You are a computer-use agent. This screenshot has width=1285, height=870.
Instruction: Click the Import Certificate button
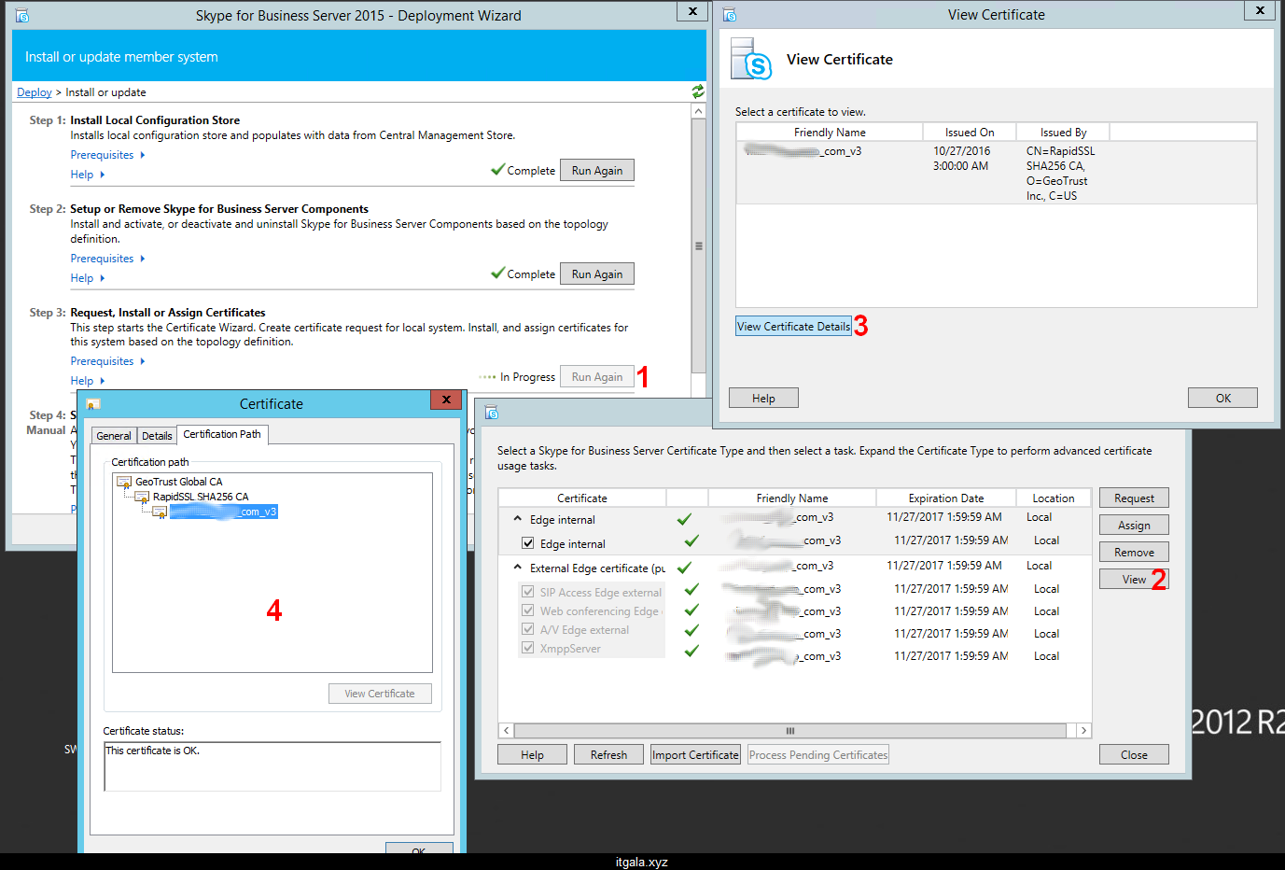pos(695,755)
